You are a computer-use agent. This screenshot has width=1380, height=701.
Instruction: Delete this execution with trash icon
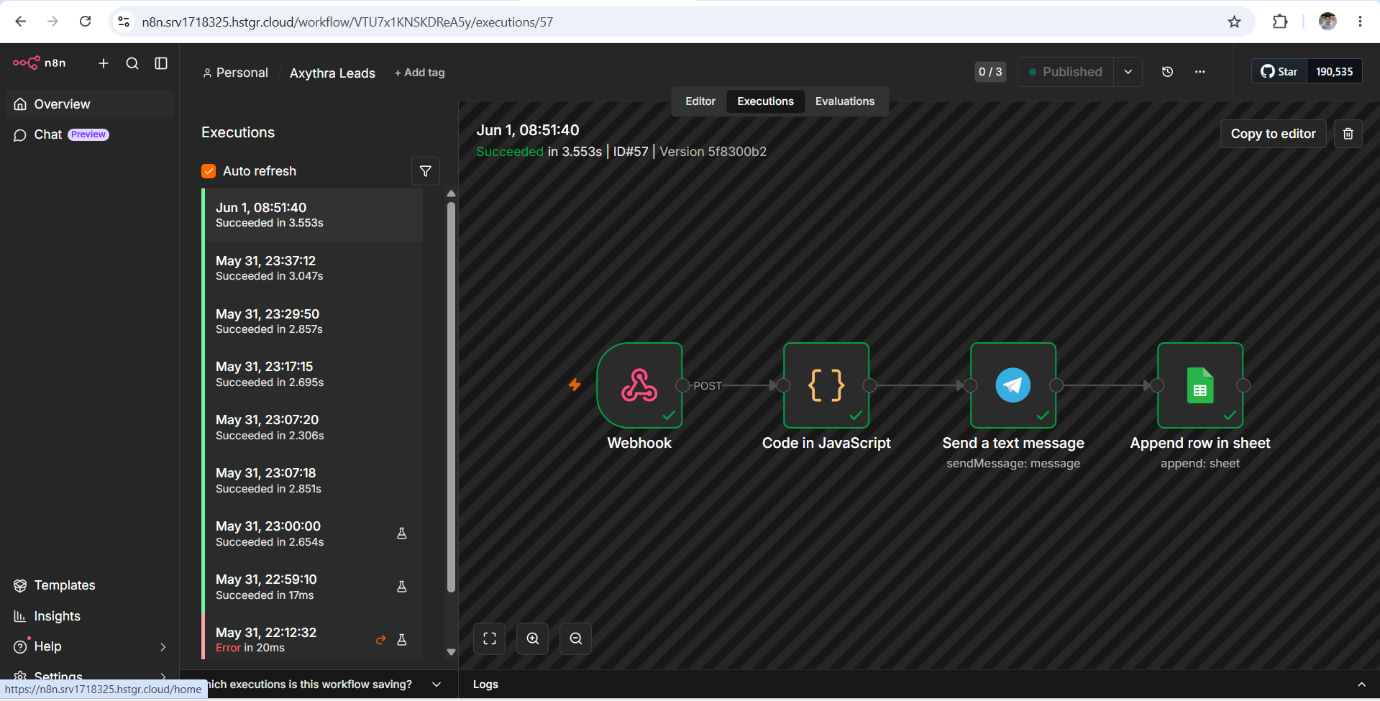point(1348,134)
